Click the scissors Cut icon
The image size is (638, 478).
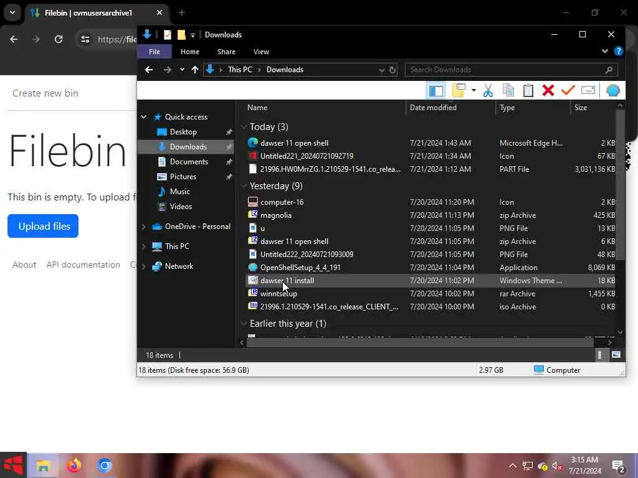tap(488, 90)
